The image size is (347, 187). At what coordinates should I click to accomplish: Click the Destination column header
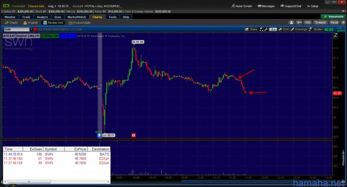click(99, 149)
